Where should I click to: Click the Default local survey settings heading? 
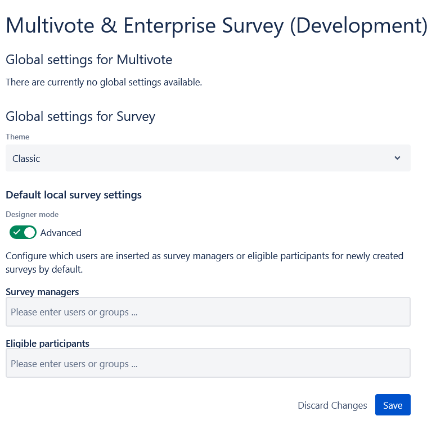(x=74, y=195)
